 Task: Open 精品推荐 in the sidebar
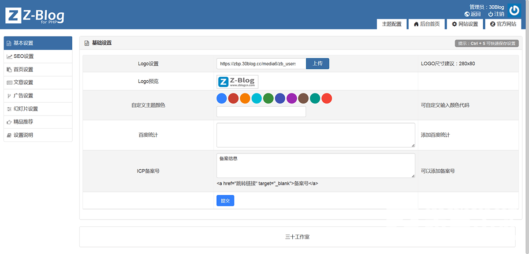pos(38,122)
